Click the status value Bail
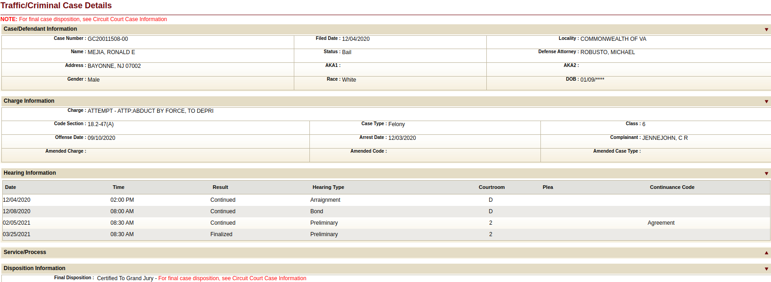771x282 pixels. (x=347, y=52)
